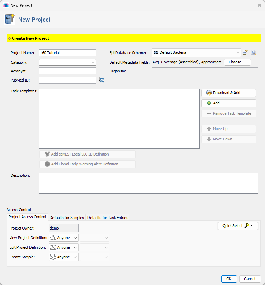Expand the Create Sample Anyone dropdown
This screenshot has width=265, height=285.
[x=64, y=257]
